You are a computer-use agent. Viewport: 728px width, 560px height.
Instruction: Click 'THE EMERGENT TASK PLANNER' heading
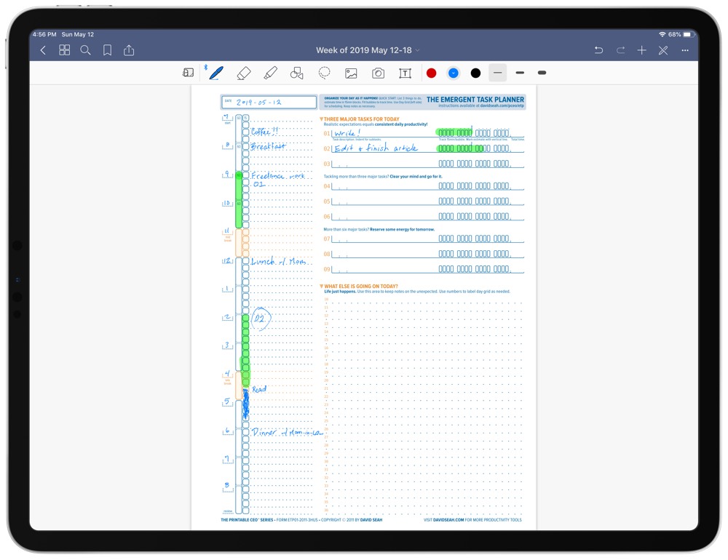[x=475, y=100]
